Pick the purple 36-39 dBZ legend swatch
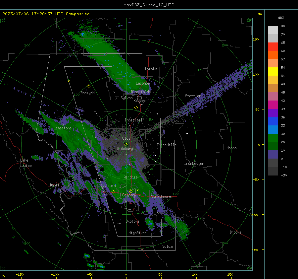298x279 pixels. [273, 113]
